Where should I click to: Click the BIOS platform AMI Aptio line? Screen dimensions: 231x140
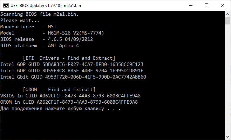click(x=40, y=46)
